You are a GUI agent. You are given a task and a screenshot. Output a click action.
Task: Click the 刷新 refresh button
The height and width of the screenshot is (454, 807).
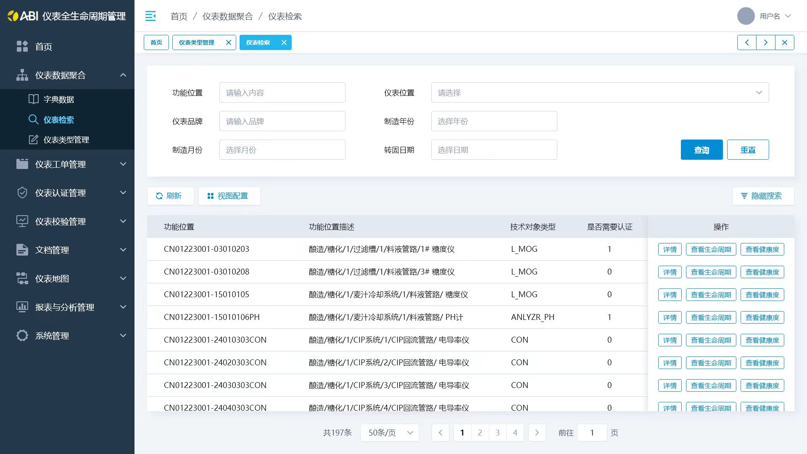(170, 196)
